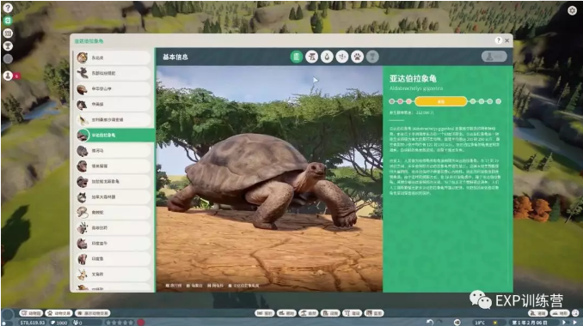Viewport: 583px width, 326px height.
Task: Click the fast-forward arrow at far right
Action: [x=575, y=323]
